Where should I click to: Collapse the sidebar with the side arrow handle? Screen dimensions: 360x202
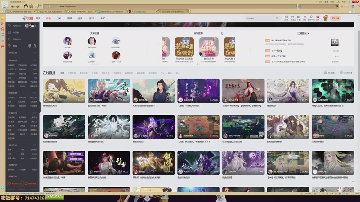40,107
